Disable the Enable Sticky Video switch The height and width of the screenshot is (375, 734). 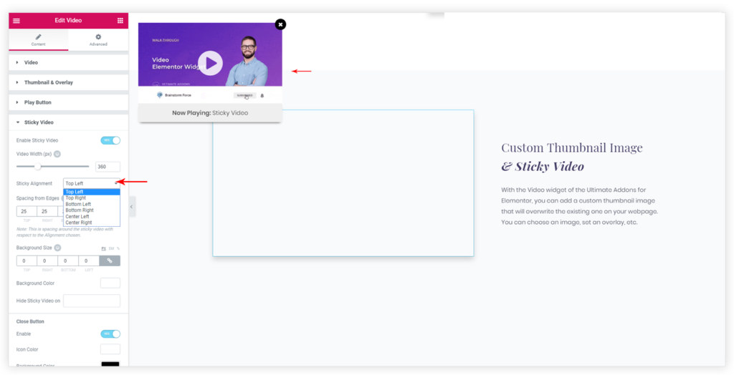110,140
